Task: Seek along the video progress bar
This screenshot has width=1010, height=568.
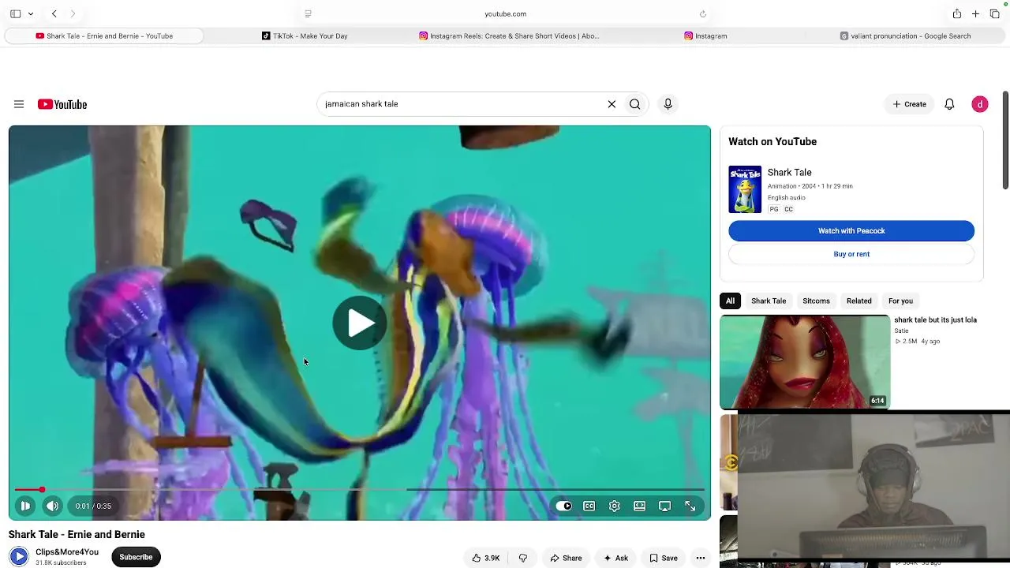Action: 359,490
